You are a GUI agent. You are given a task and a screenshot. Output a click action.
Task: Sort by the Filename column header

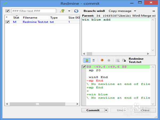pyautogui.click(x=35, y=18)
